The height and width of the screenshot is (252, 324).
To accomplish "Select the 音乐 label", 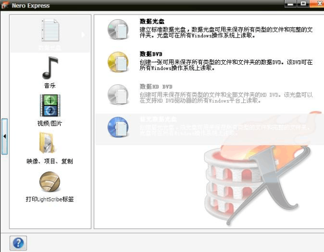I will point(50,86).
